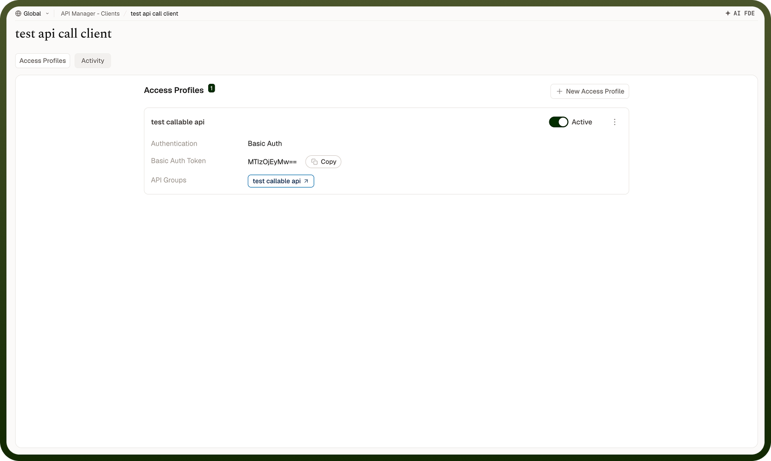The width and height of the screenshot is (771, 461).
Task: Click the Access Profiles section heading
Action: click(x=174, y=90)
